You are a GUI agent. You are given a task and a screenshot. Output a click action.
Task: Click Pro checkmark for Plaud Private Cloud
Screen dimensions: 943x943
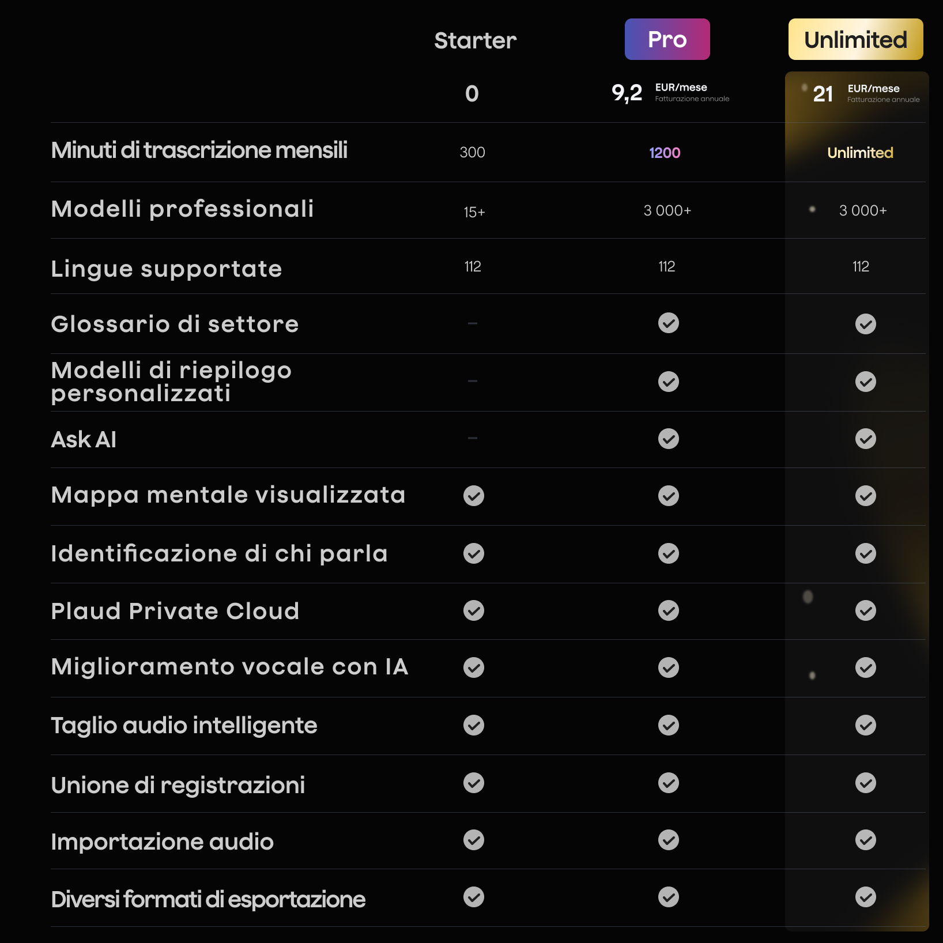pos(668,610)
